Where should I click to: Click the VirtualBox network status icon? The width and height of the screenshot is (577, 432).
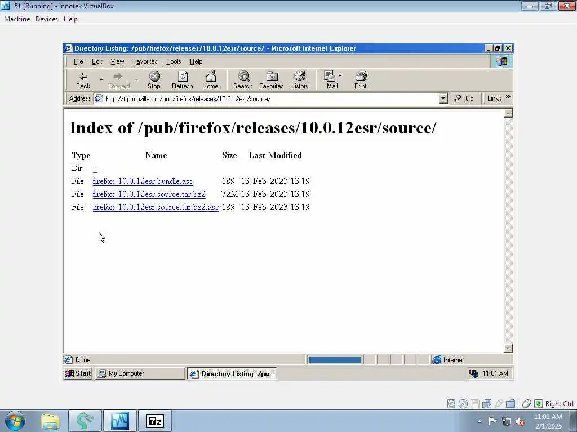point(487,404)
